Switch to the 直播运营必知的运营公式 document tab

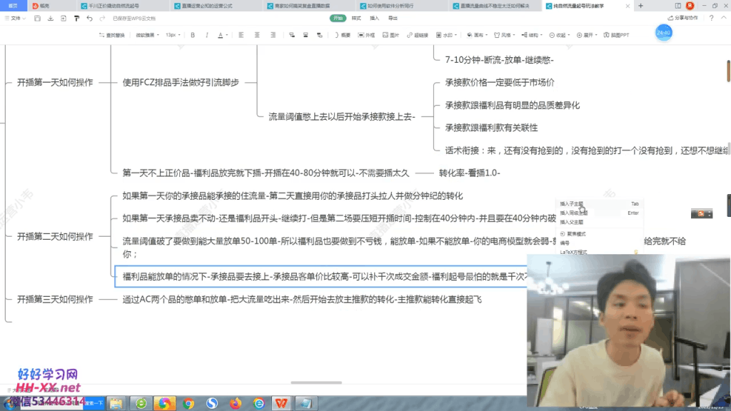(x=216, y=6)
